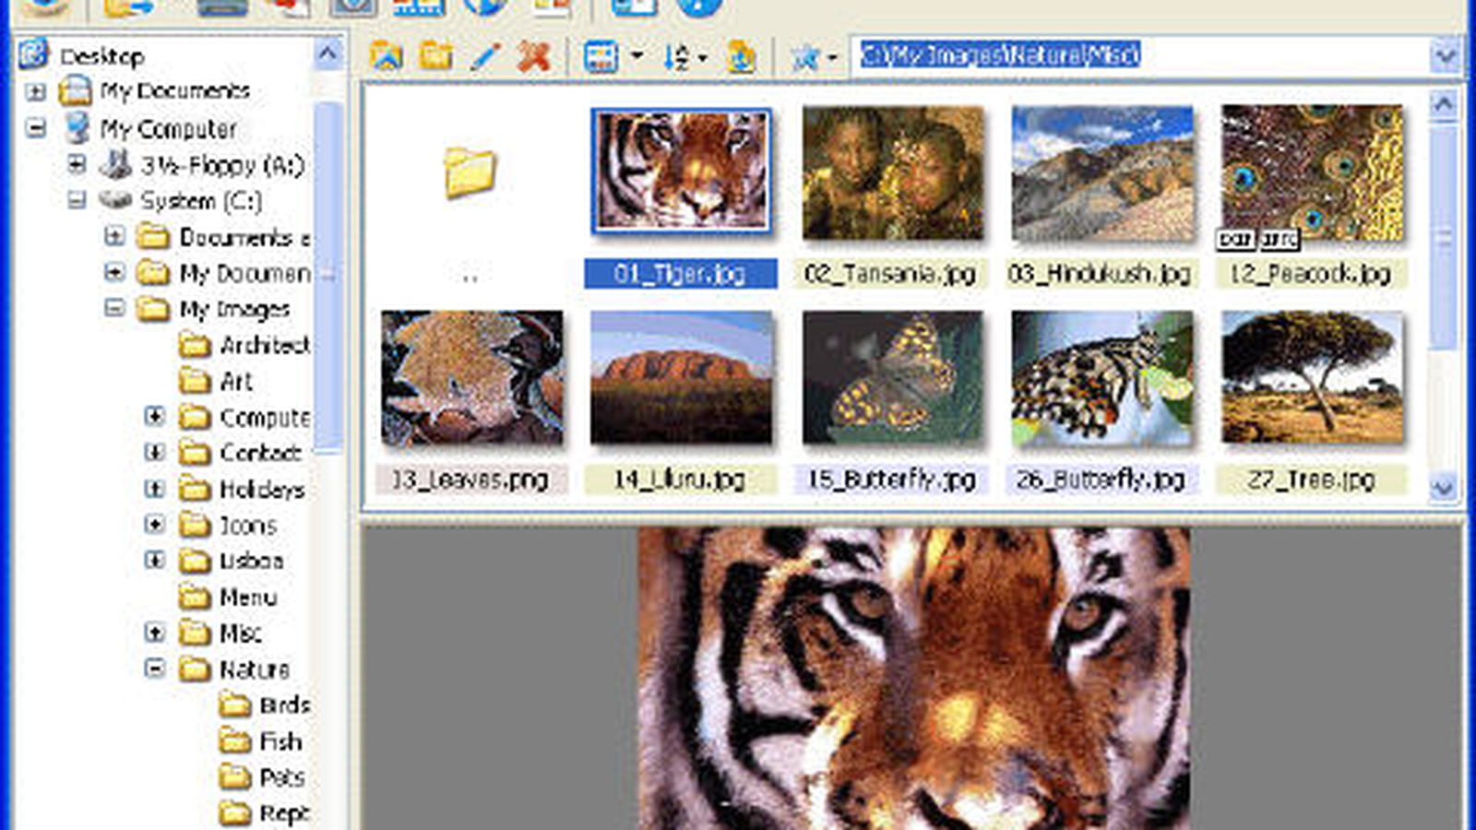Select the Icons folder in the tree

click(x=248, y=525)
